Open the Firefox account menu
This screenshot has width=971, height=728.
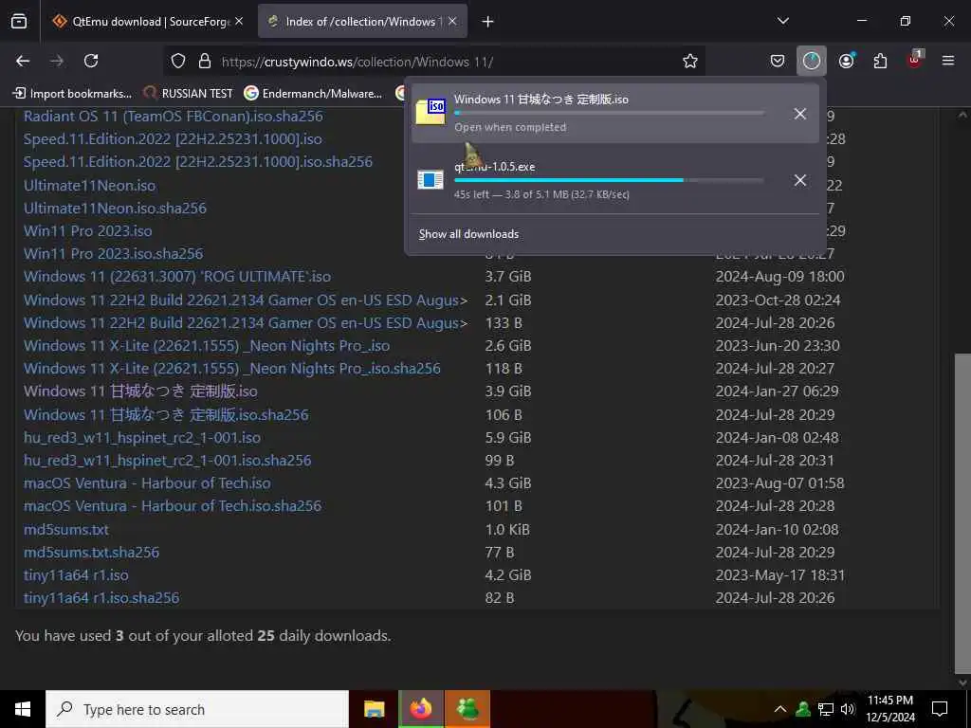(x=846, y=61)
